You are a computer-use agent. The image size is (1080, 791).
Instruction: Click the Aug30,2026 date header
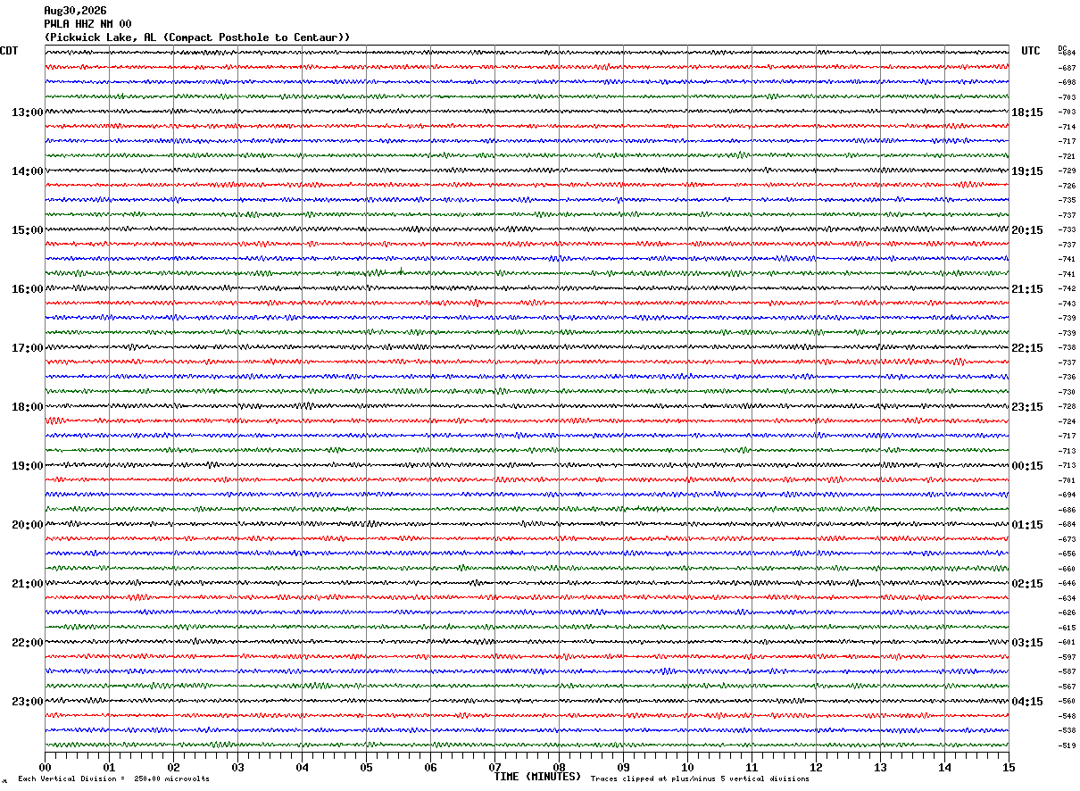click(x=75, y=11)
